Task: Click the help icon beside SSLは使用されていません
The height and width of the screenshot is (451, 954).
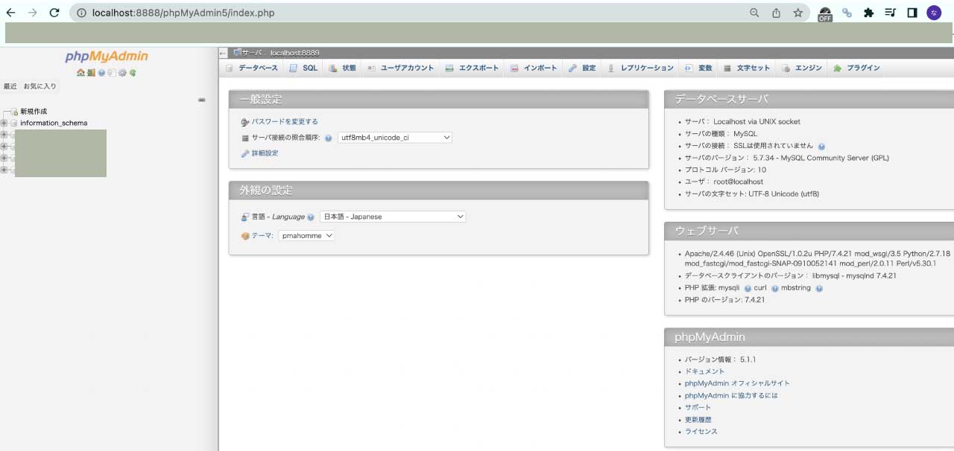Action: [821, 147]
